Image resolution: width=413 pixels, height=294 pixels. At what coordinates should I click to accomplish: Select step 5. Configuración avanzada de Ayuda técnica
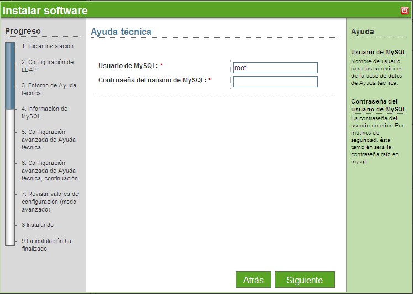[49, 140]
